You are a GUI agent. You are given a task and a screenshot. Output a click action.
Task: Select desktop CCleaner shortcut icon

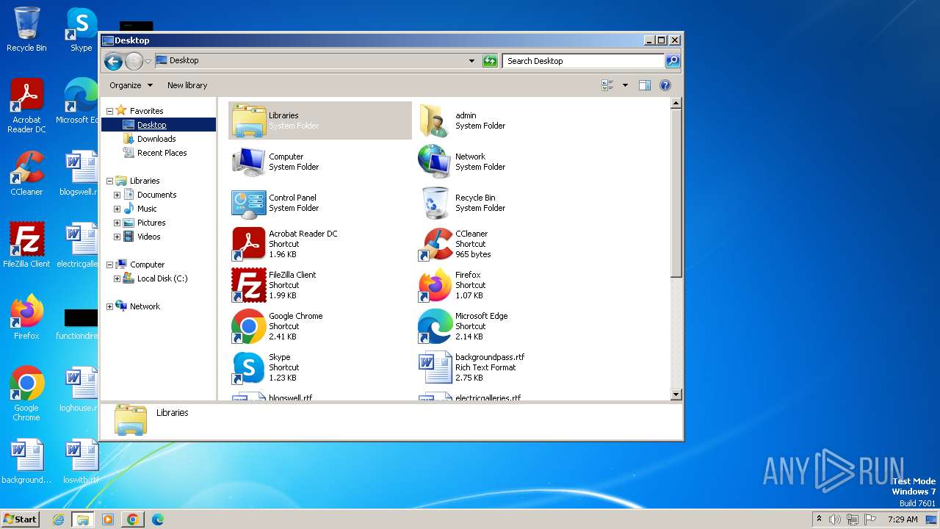pos(26,173)
